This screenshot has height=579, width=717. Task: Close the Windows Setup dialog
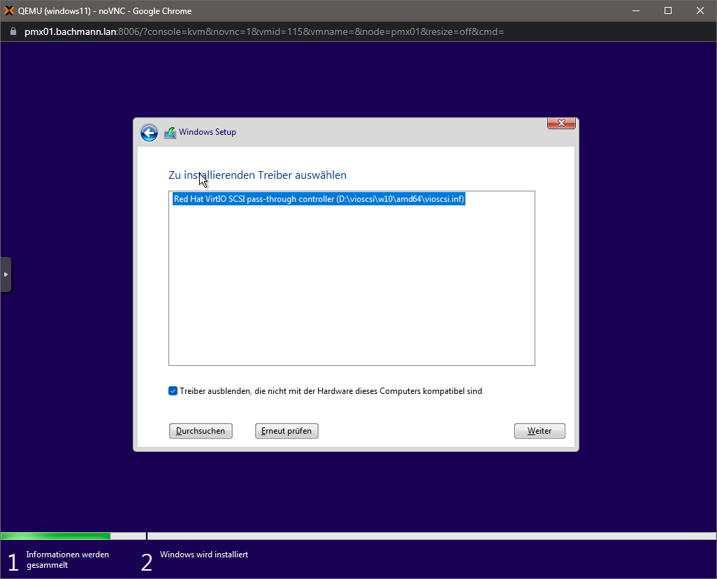[x=562, y=124]
